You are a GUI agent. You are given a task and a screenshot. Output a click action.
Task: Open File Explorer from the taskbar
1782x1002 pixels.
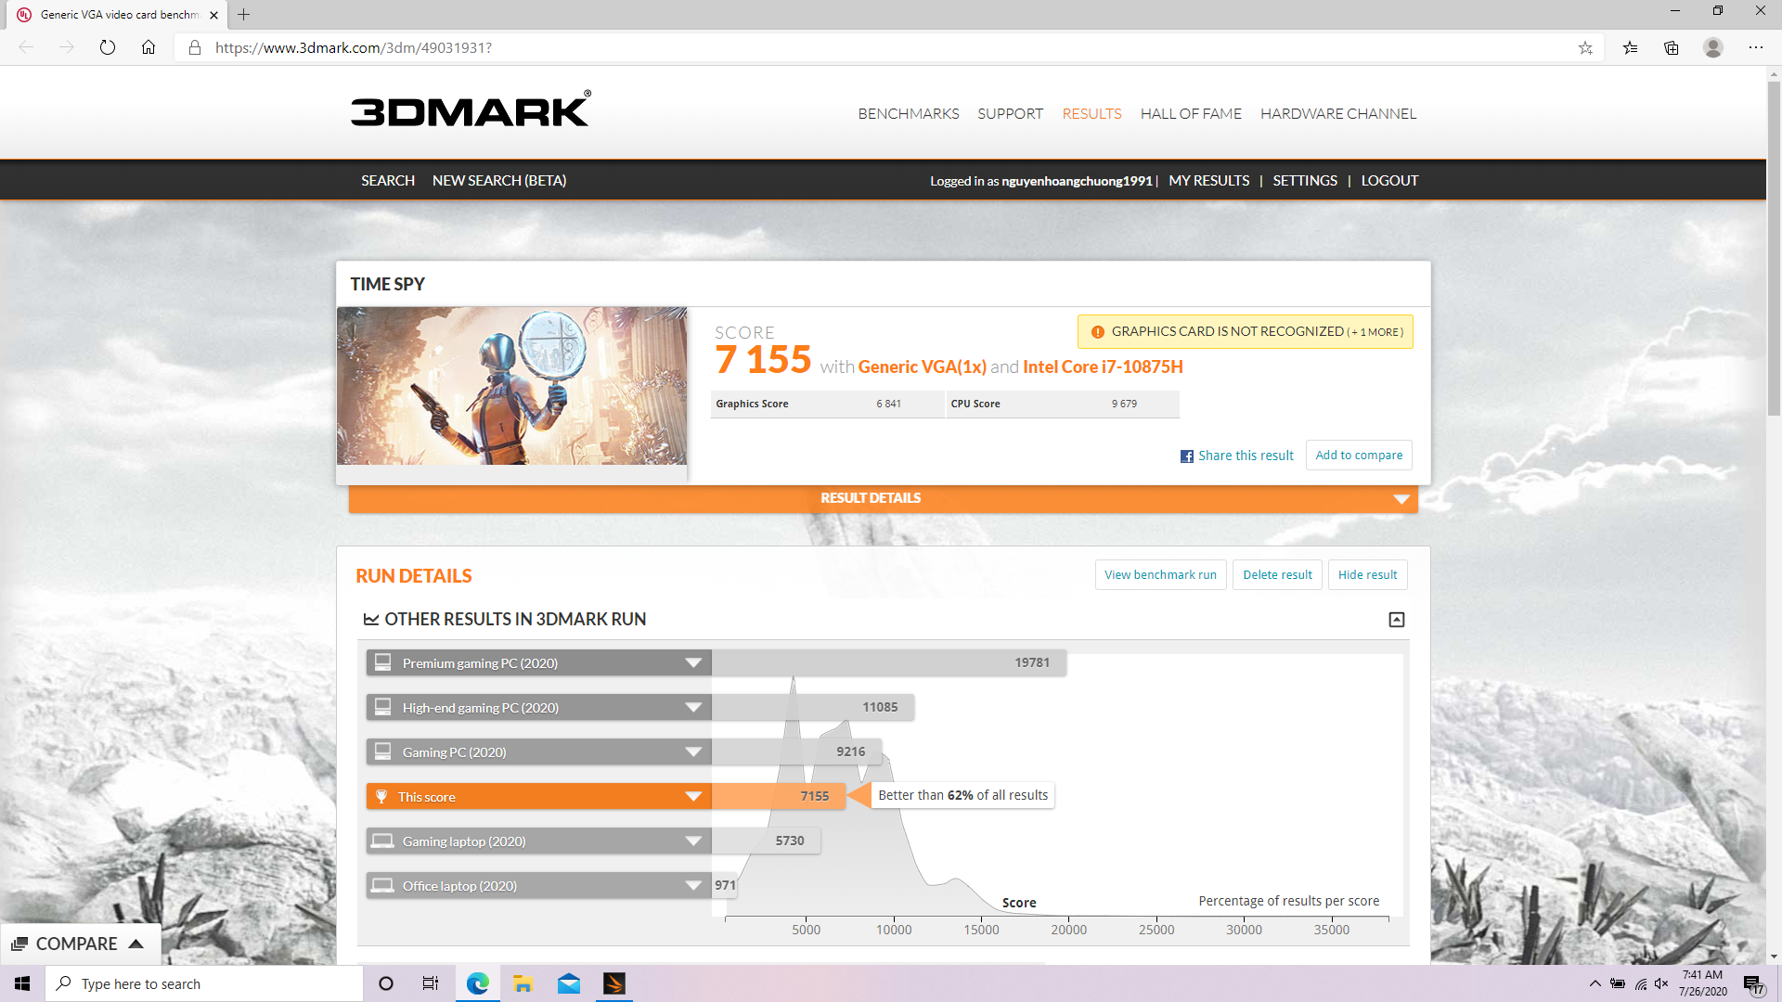[x=523, y=983]
